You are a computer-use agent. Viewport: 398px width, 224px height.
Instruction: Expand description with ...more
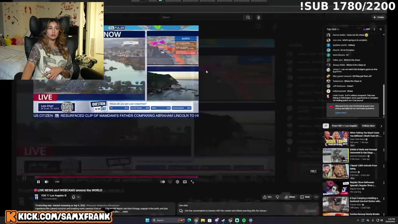[124, 212]
